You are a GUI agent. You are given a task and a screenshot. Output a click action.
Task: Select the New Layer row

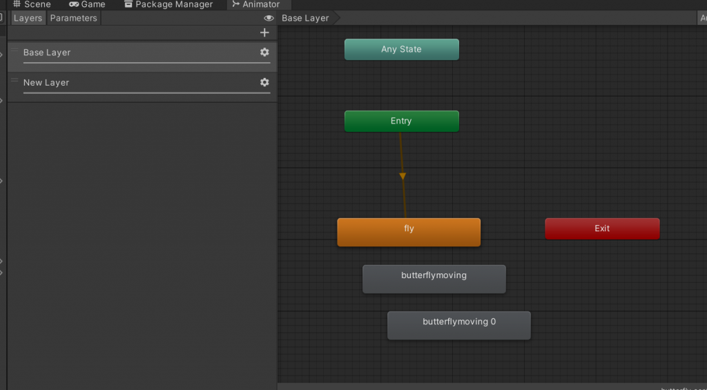tap(138, 83)
